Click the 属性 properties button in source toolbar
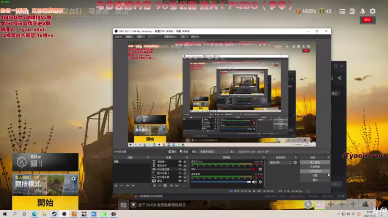 pyautogui.click(x=173, y=152)
